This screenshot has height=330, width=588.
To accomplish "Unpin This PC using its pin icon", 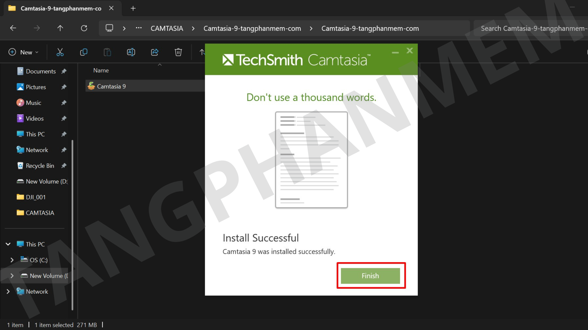I will [x=64, y=134].
